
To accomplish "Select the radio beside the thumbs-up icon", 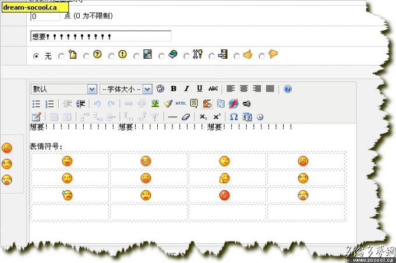I will coord(236,56).
